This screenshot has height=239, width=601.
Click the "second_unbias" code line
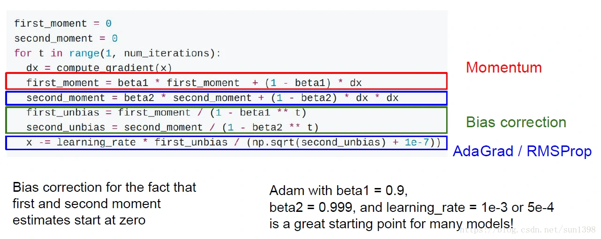pyautogui.click(x=172, y=127)
